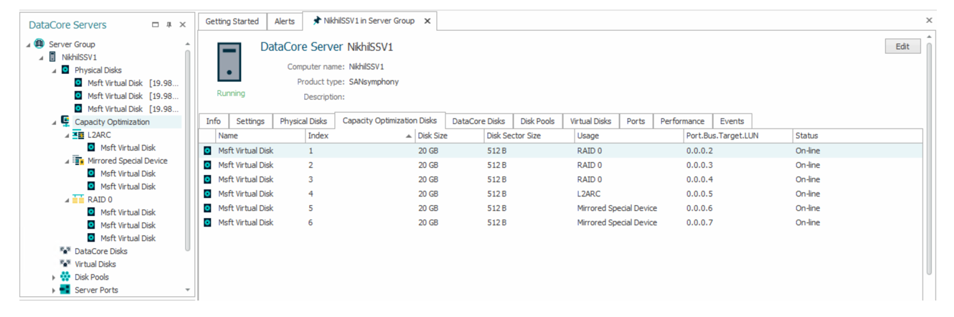Click the Server Ports tree icon
The height and width of the screenshot is (317, 954).
[x=65, y=290]
